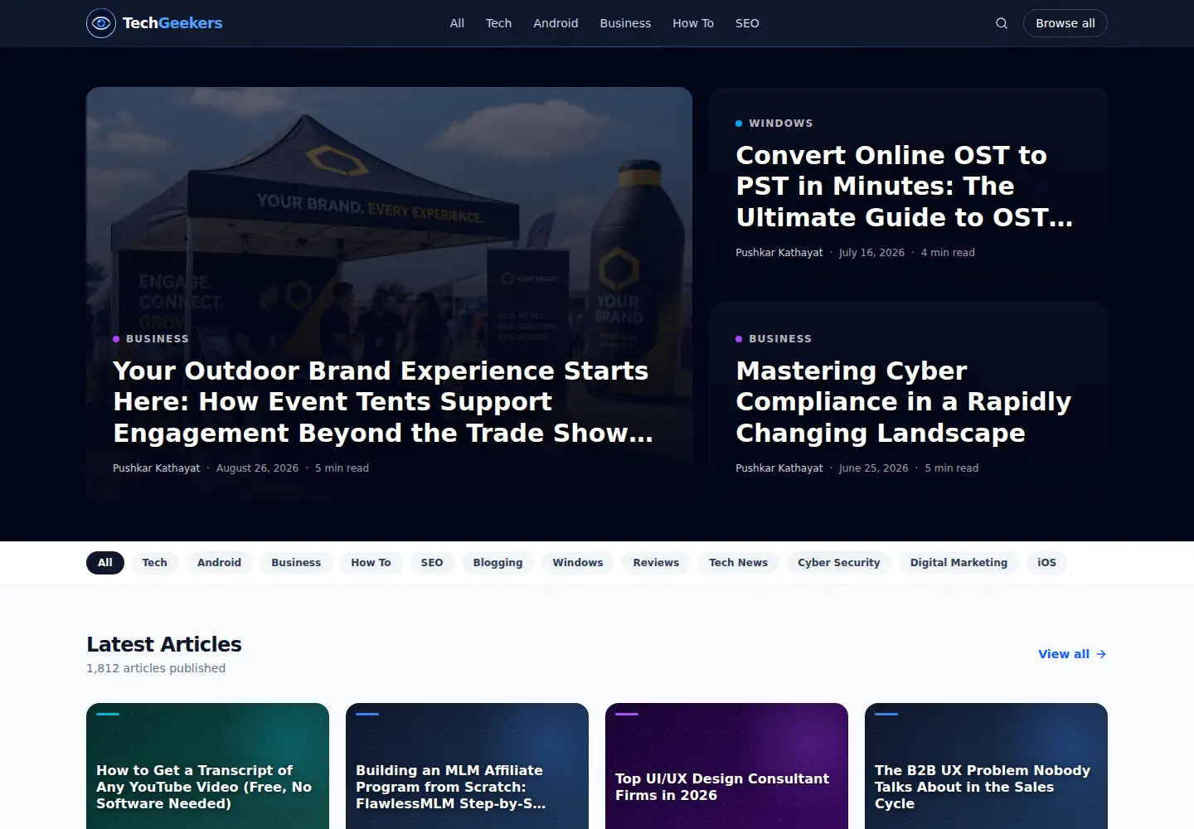
Task: Select the All filter pill
Action: tap(105, 563)
